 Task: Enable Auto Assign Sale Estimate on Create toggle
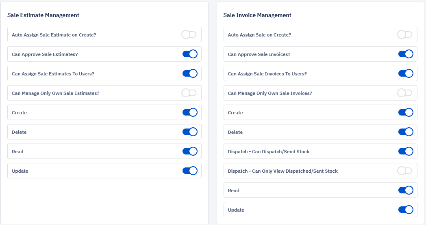pos(189,34)
